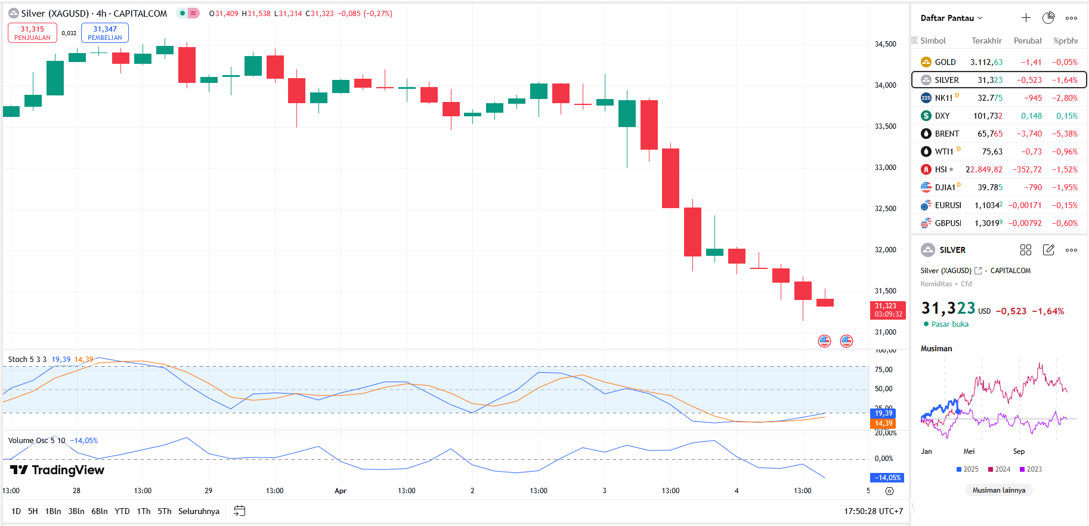Click the first US flag economic event marker

coord(824,341)
